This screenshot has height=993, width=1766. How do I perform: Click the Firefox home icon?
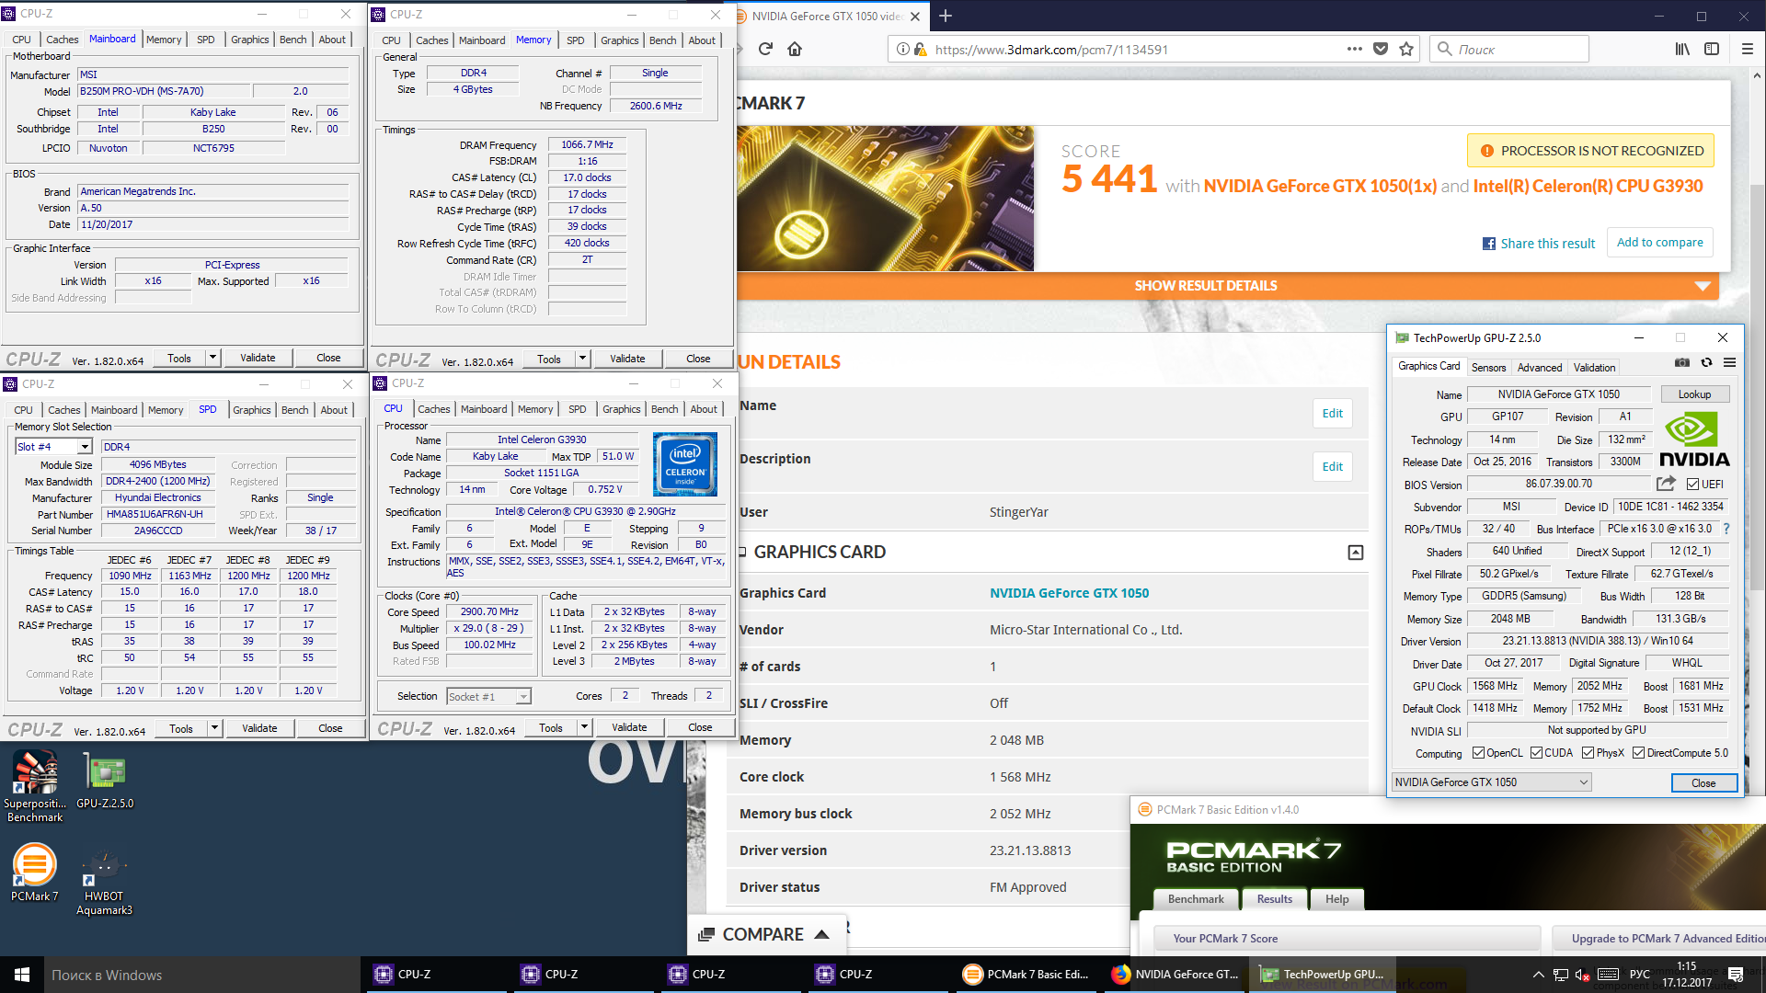tap(795, 49)
